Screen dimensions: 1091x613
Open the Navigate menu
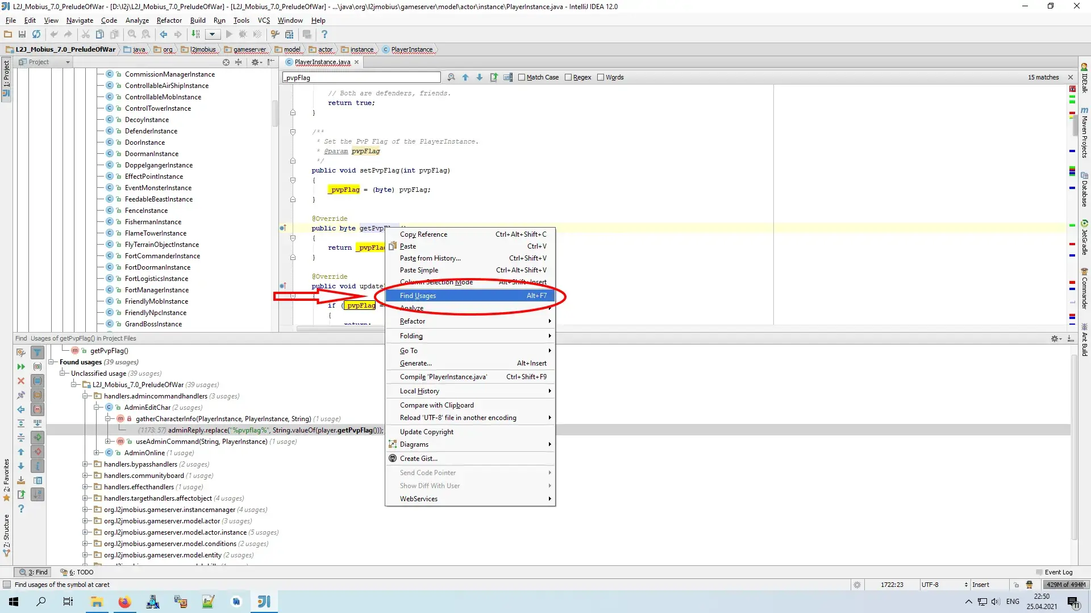[80, 20]
